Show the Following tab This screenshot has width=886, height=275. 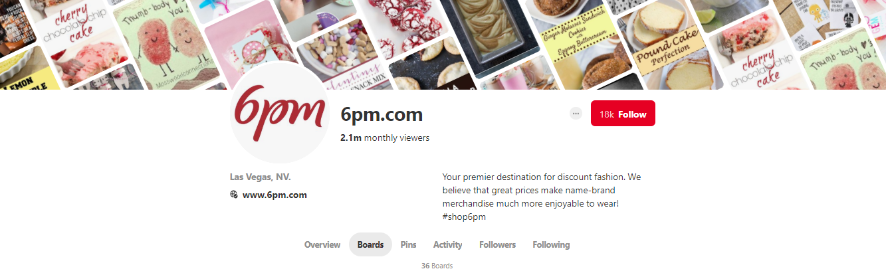[x=551, y=244]
